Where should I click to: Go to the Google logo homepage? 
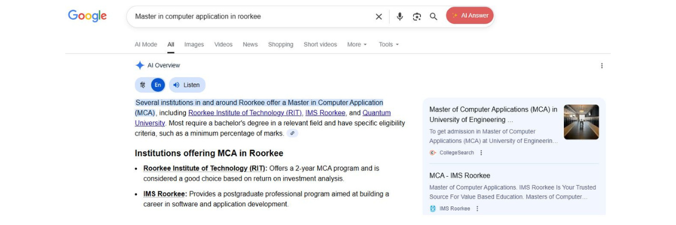87,16
